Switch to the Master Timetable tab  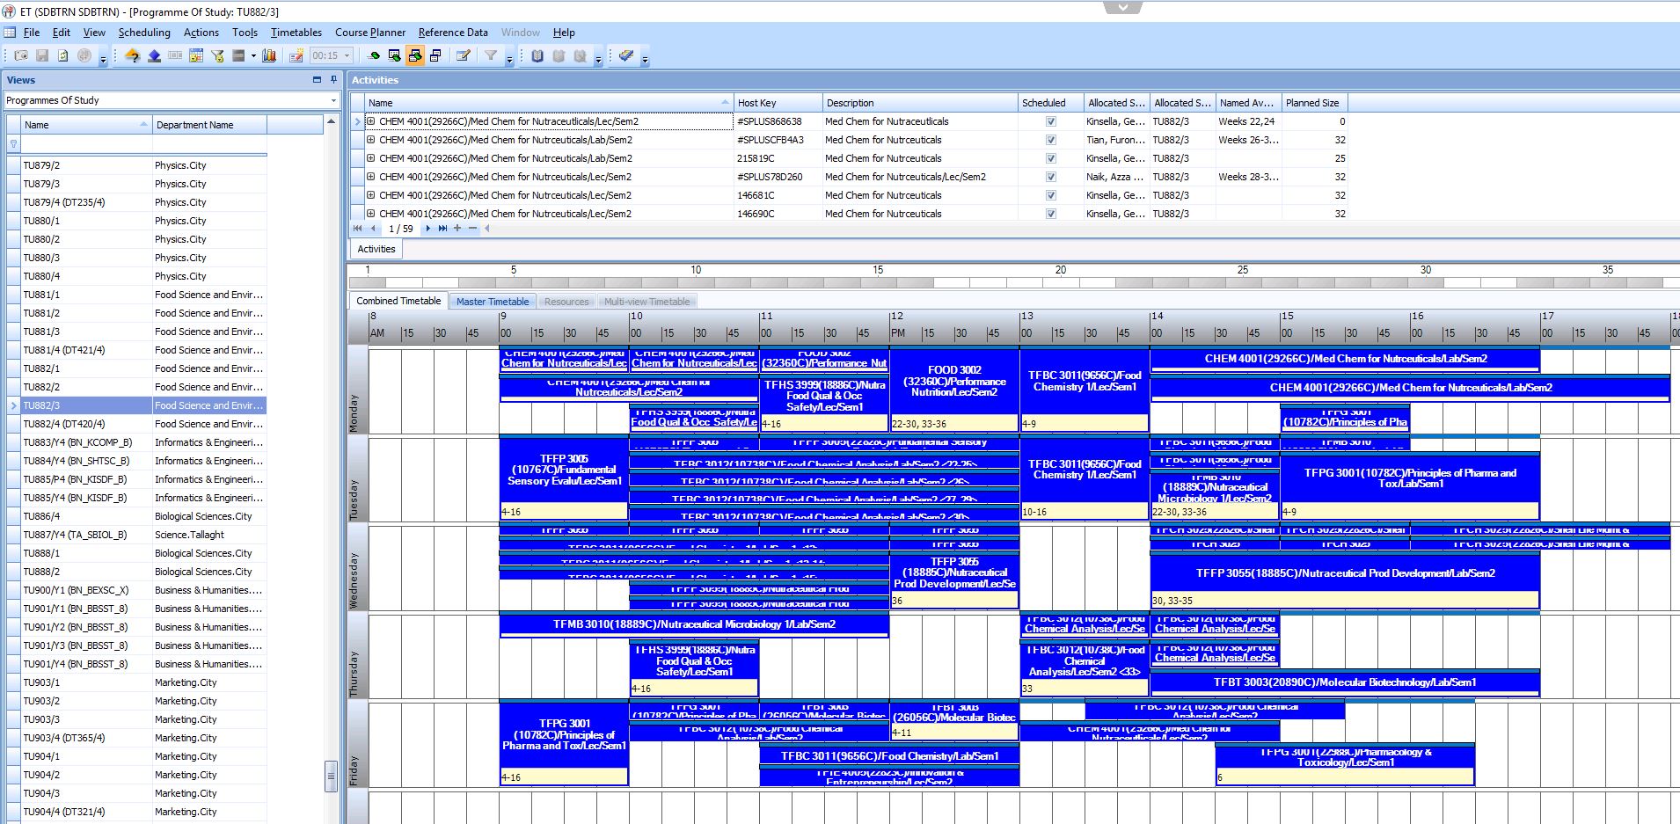[x=493, y=302]
